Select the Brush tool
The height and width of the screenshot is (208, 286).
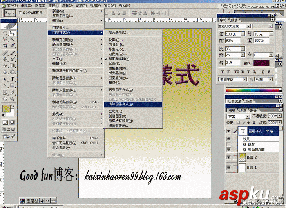(x=13, y=53)
